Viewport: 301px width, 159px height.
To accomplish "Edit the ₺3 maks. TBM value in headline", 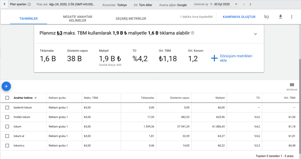I will click(x=59, y=33).
